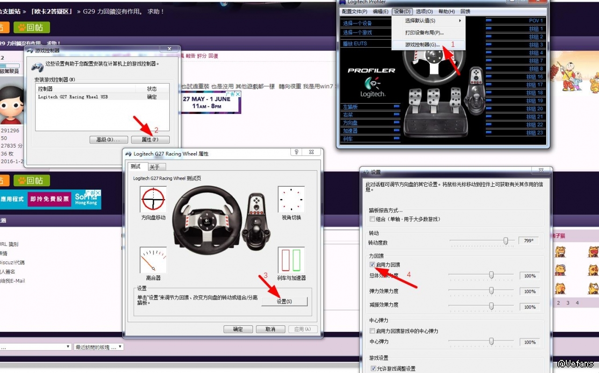Click the 799° rotation value field

pos(529,241)
